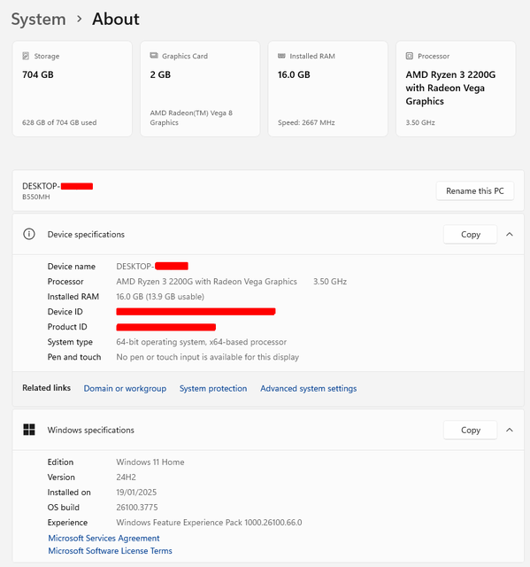
Task: Click the Processor card icon
Action: coord(410,56)
